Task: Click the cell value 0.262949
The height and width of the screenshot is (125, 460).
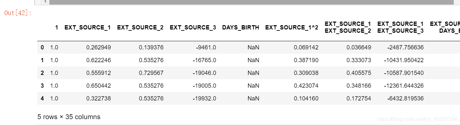Action: tap(98, 47)
